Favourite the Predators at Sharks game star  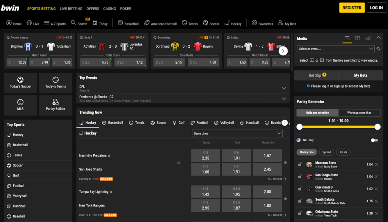click(x=285, y=163)
